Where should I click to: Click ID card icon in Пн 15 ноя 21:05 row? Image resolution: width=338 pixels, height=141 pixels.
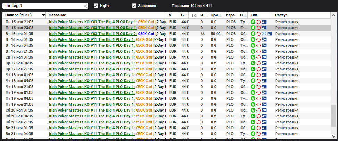click(264, 22)
